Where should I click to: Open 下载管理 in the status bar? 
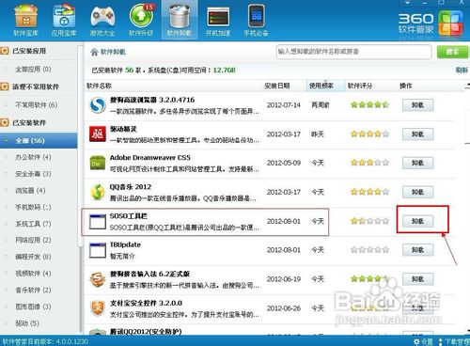pos(454,341)
